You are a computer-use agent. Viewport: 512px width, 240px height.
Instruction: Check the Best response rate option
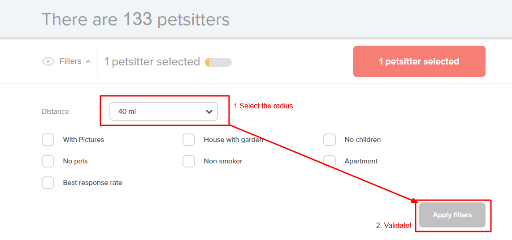tap(48, 183)
